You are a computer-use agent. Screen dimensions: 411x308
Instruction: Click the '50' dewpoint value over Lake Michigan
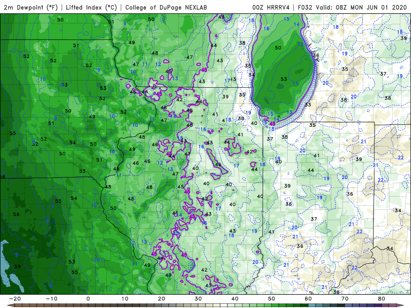tap(278, 48)
